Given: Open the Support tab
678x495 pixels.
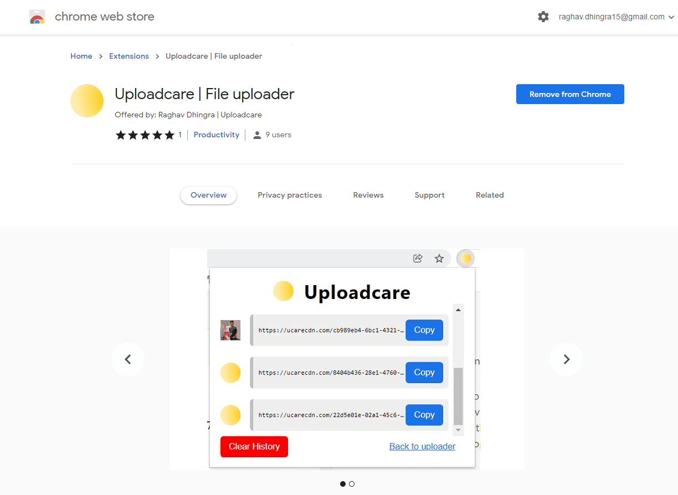Looking at the screenshot, I should [x=429, y=195].
